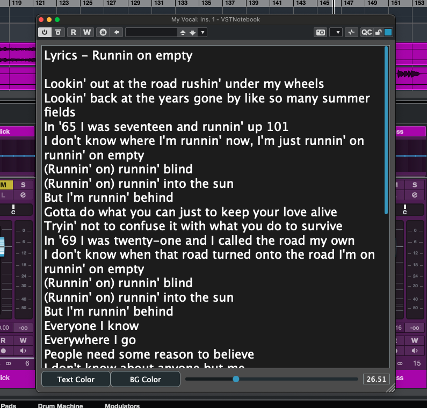Click the line 'Everywhere I go'
The width and height of the screenshot is (427, 408).
pyautogui.click(x=90, y=340)
